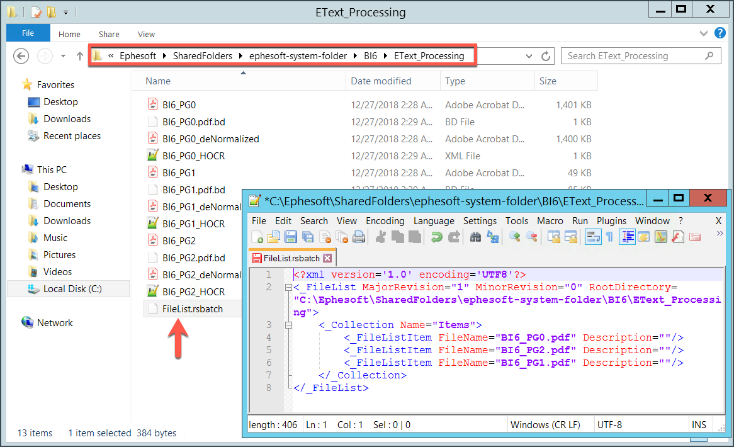Click the Open file icon in Notepad++

click(273, 237)
